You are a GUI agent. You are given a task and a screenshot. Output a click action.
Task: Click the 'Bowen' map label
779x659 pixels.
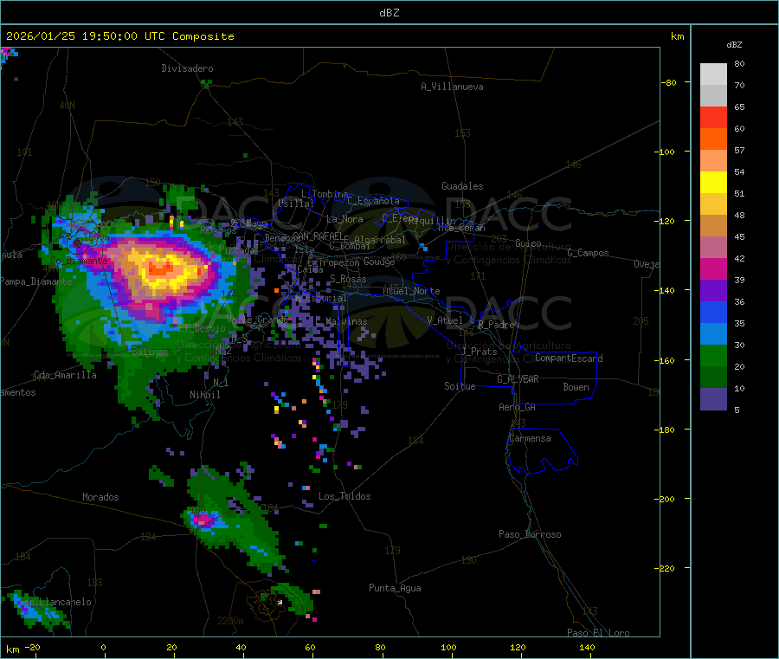(576, 387)
